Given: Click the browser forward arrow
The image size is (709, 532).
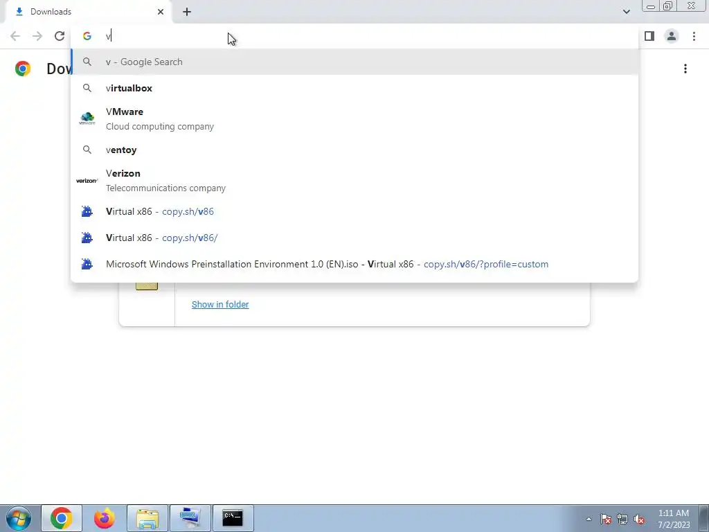Looking at the screenshot, I should click(x=37, y=36).
